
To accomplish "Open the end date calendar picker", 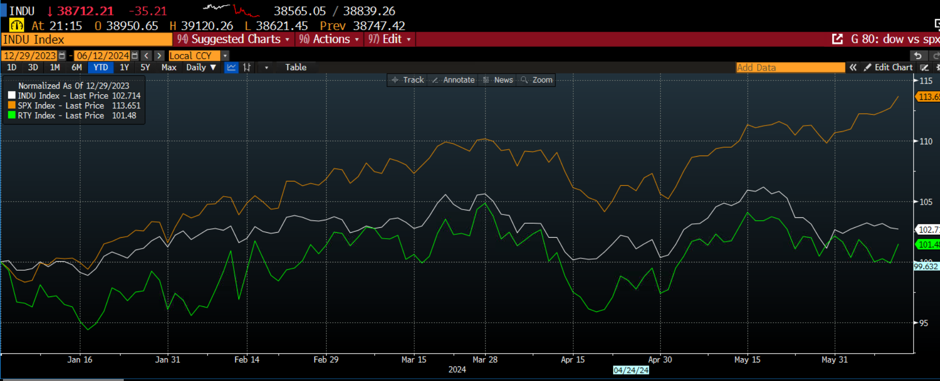I will 135,56.
